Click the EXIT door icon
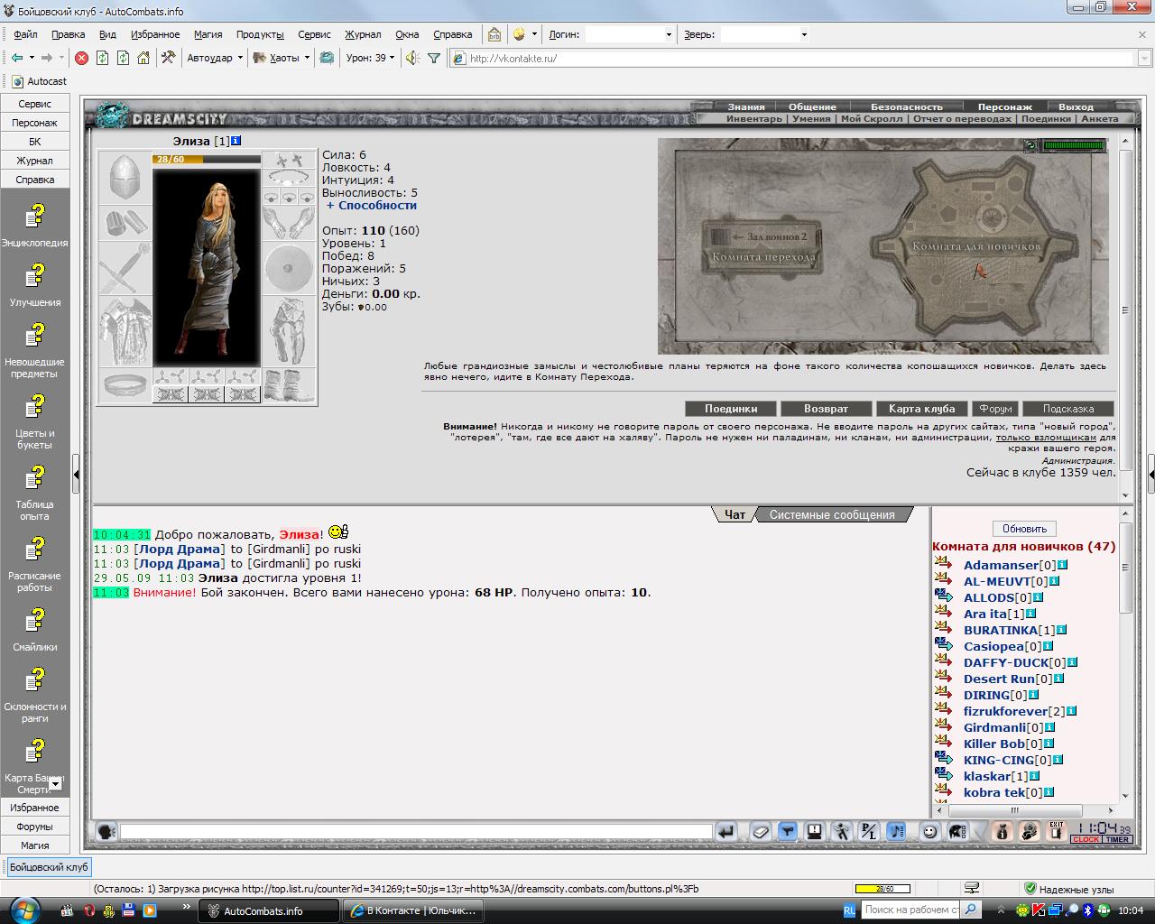Screen dimensions: 1155x924 pos(1056,832)
